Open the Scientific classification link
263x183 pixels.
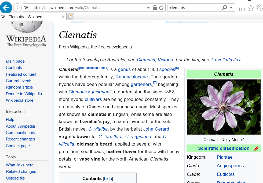(224, 148)
